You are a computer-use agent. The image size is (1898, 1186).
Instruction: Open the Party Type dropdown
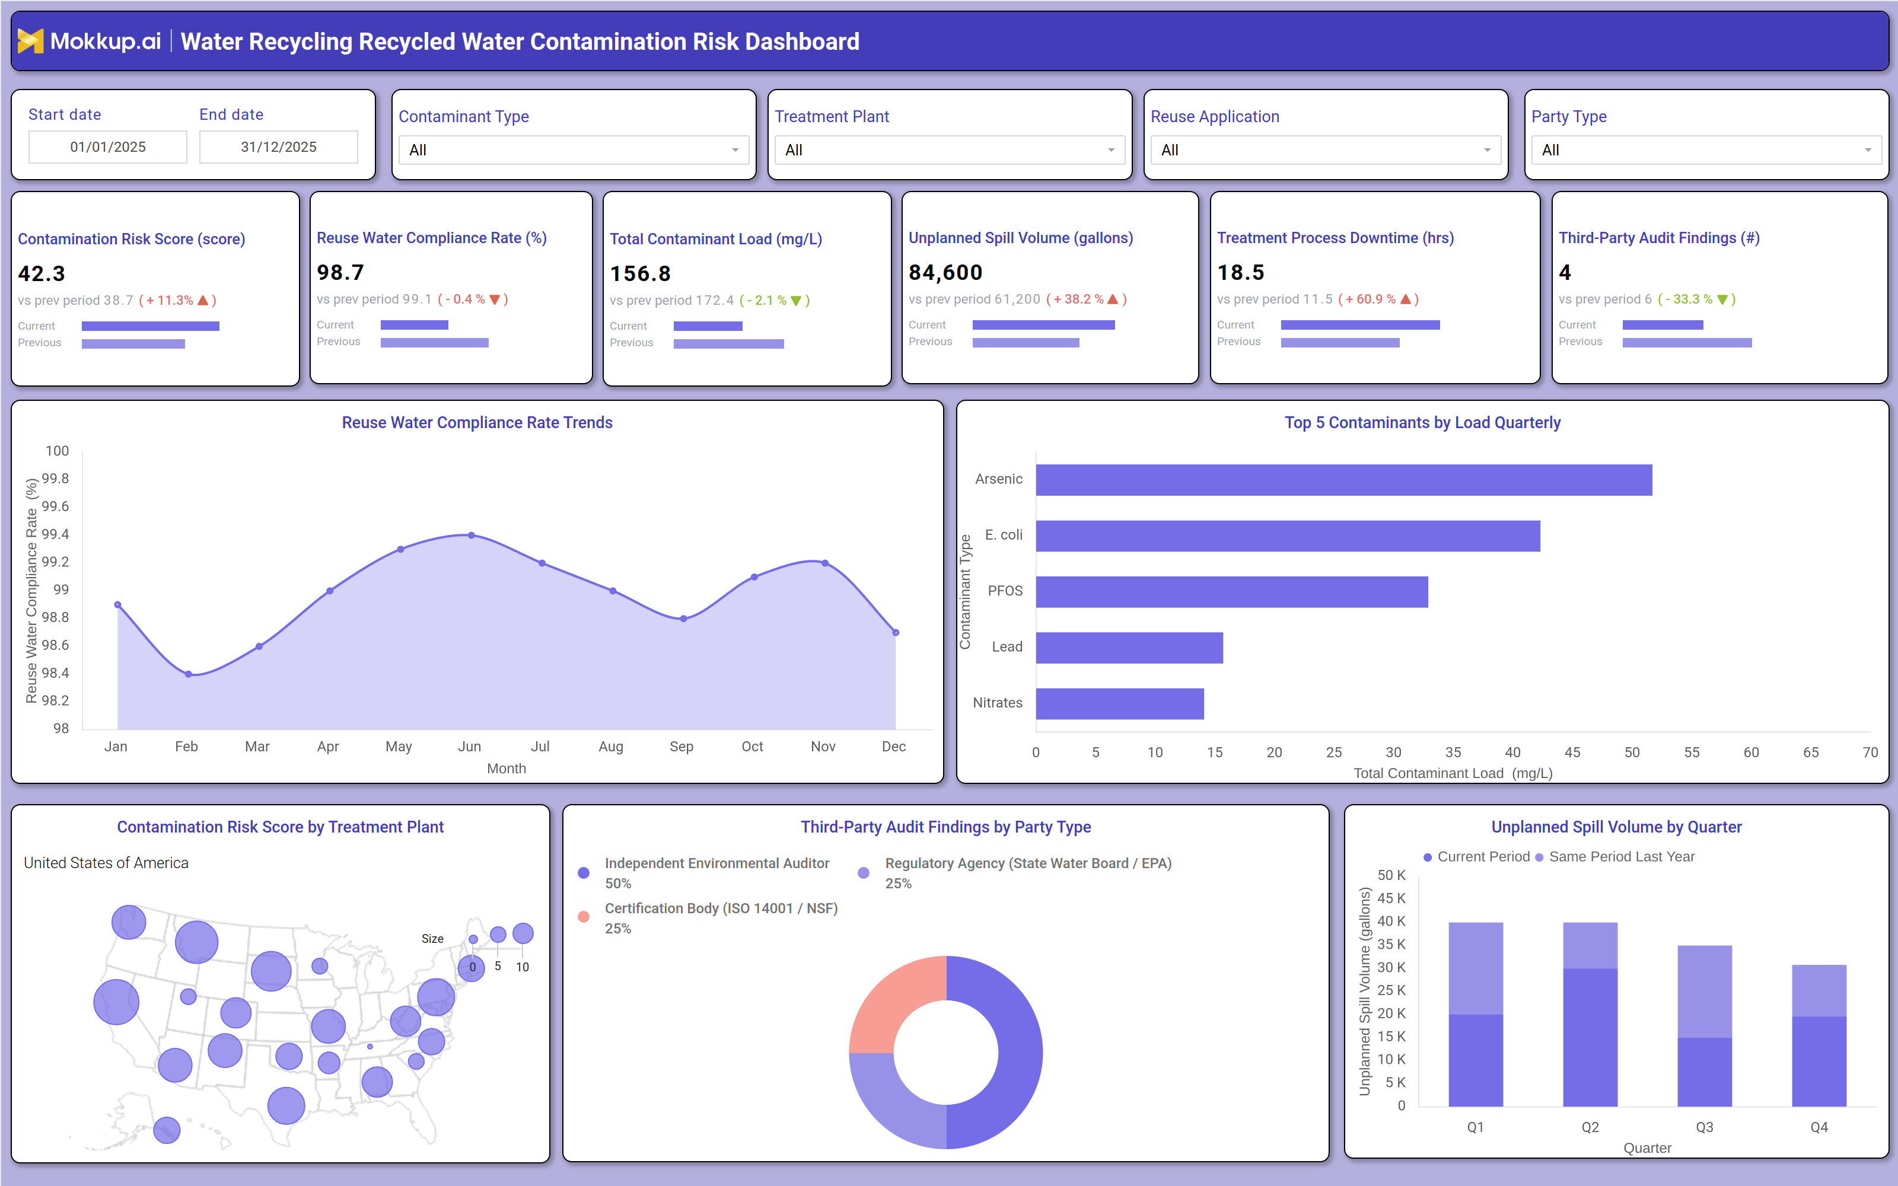coord(1706,150)
